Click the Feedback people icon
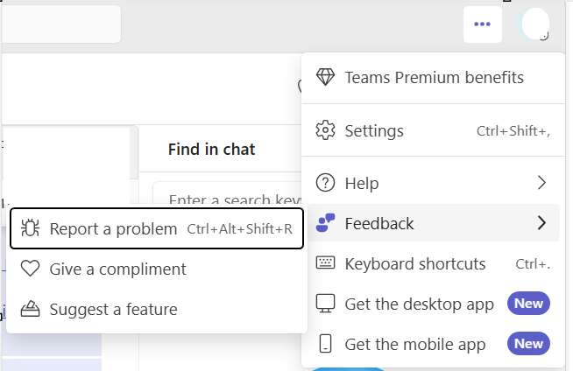This screenshot has width=573, height=371. [x=325, y=223]
